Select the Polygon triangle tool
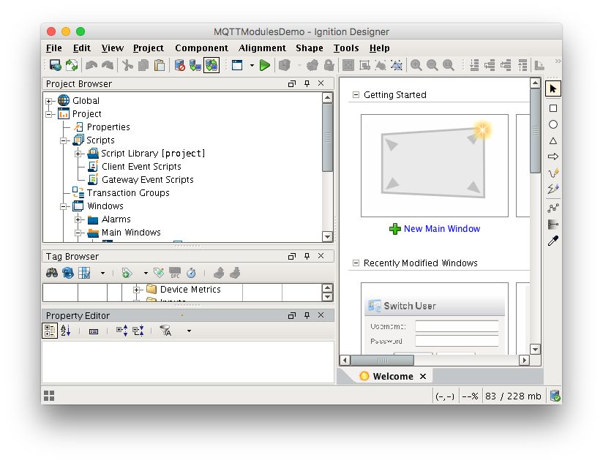Viewport: 603px width, 463px height. [x=553, y=140]
